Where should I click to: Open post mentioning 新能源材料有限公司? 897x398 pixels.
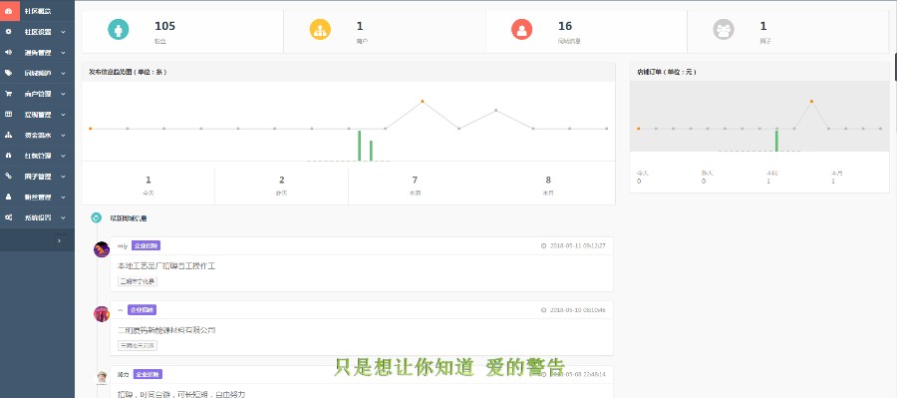point(166,330)
